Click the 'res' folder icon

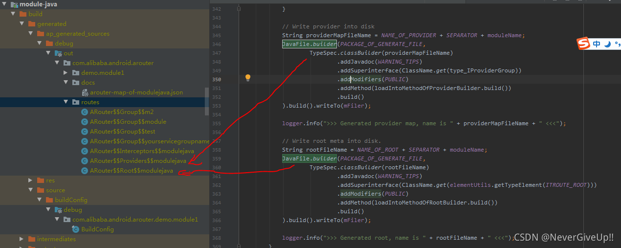(x=41, y=180)
